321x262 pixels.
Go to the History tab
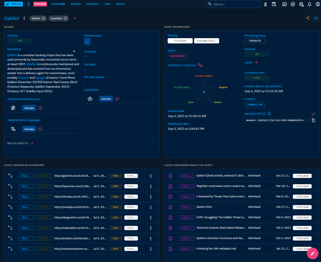coord(120,4)
